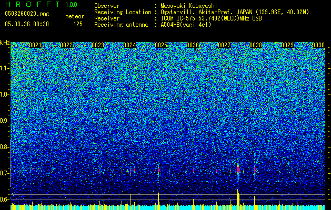This screenshot has height=210, width=331.
Task: Click time marker 0022
Action: 66,45
